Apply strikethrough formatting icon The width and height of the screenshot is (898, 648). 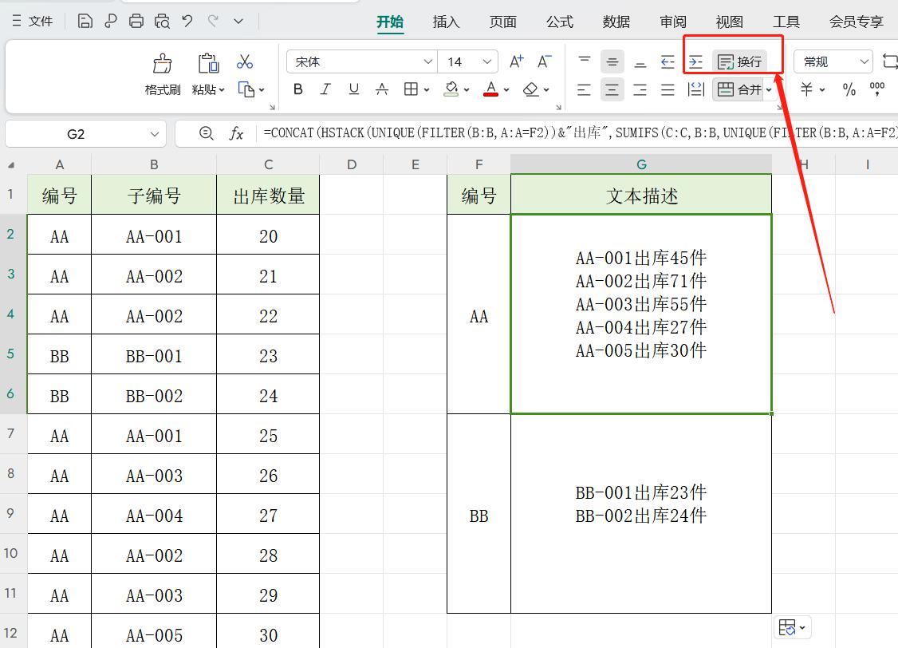pyautogui.click(x=382, y=89)
